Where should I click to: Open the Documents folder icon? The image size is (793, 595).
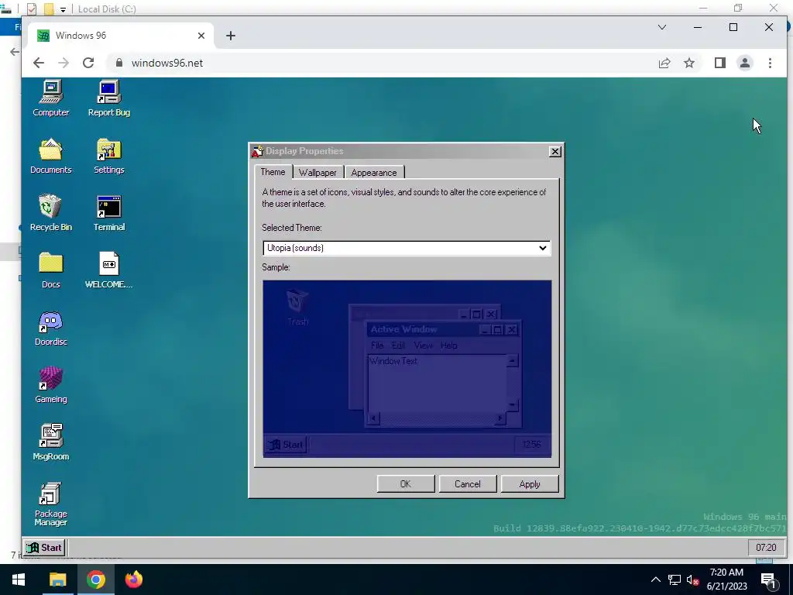pyautogui.click(x=50, y=156)
